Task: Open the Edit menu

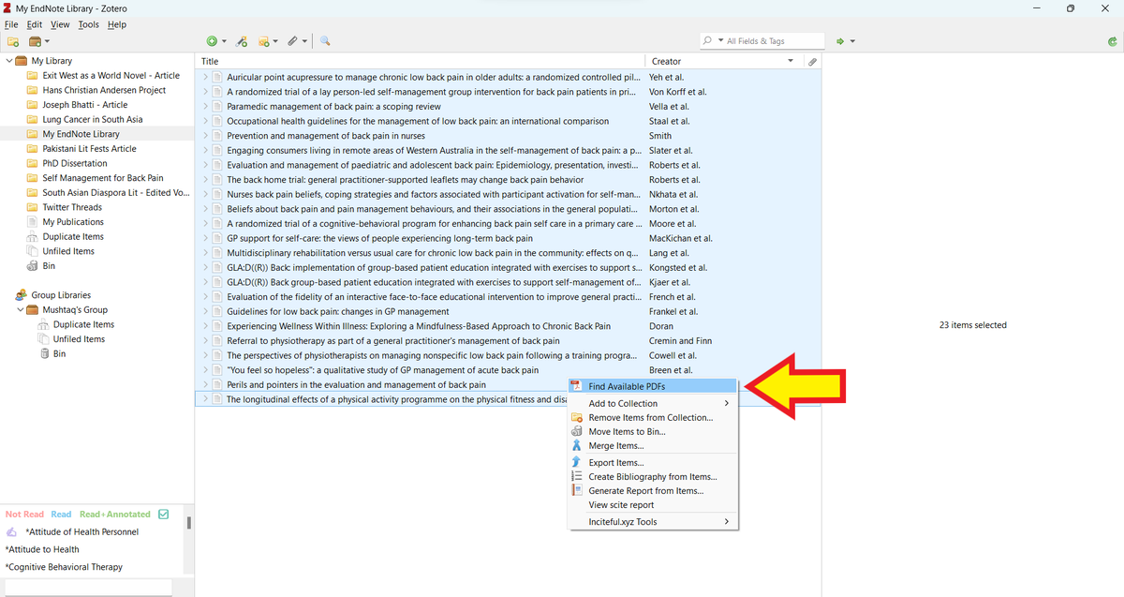Action: [35, 24]
